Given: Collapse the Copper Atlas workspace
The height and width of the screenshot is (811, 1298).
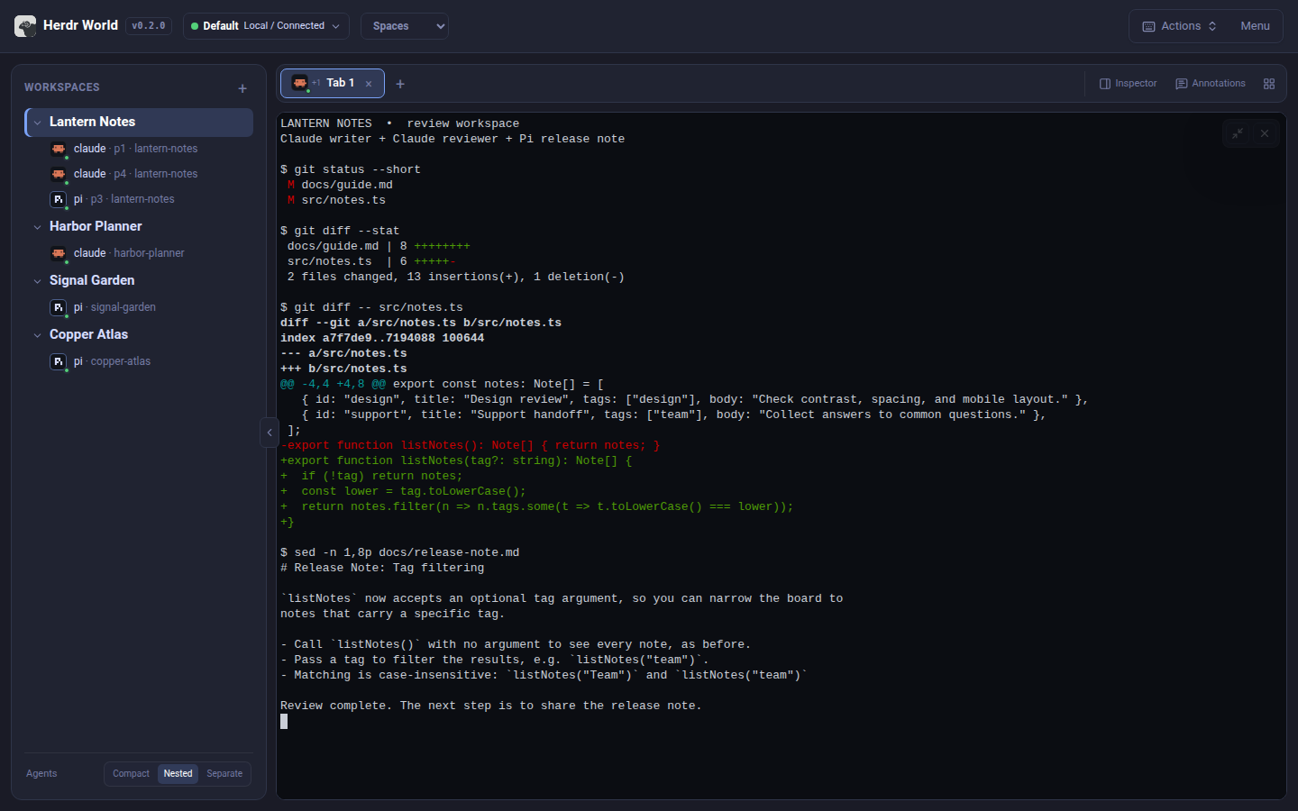Looking at the screenshot, I should click(x=37, y=335).
